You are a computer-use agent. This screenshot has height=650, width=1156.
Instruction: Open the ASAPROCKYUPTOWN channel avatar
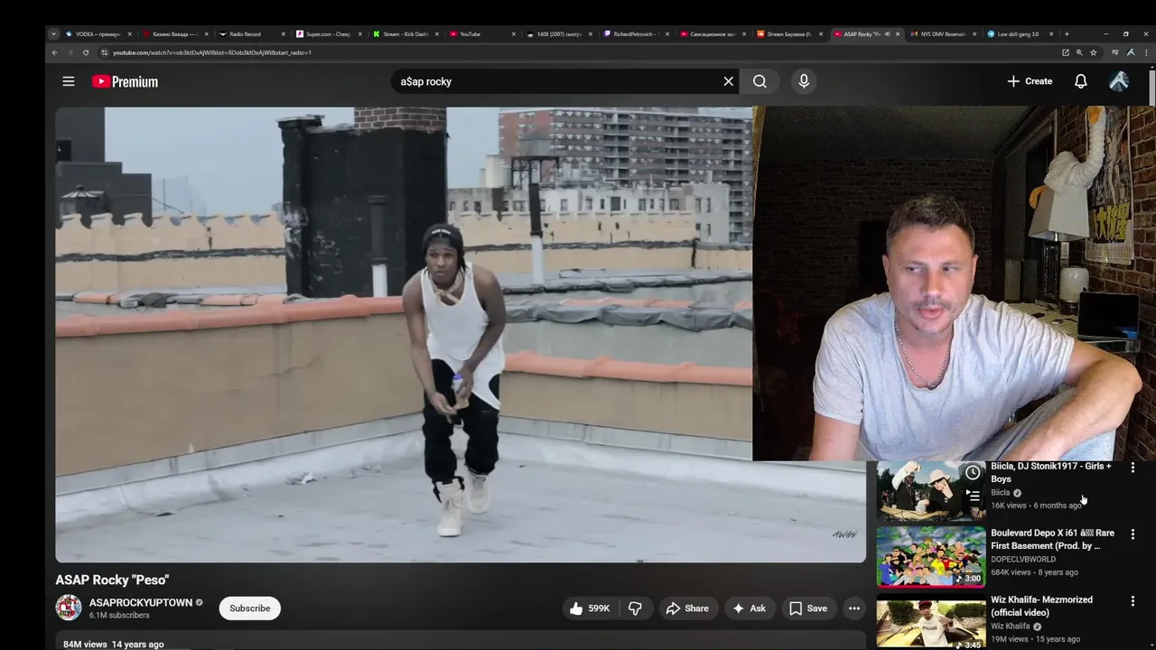coord(69,608)
